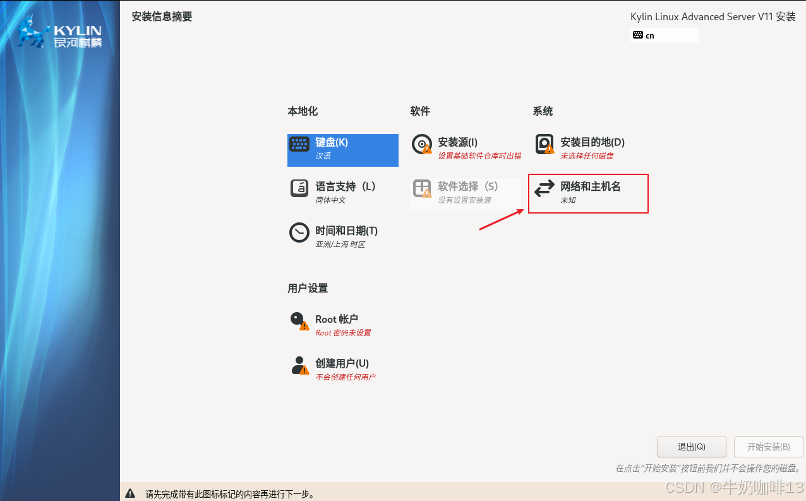Click the 系统 section heading
806x501 pixels.
[x=543, y=111]
